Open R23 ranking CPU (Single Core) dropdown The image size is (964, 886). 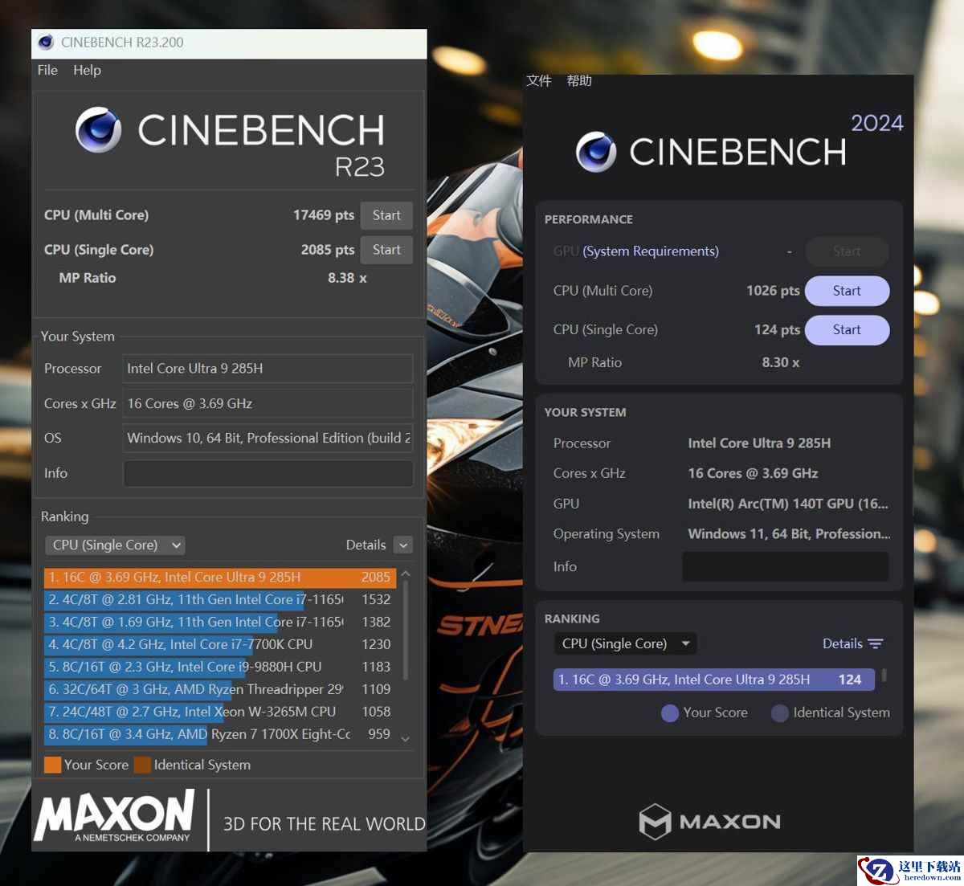(115, 545)
